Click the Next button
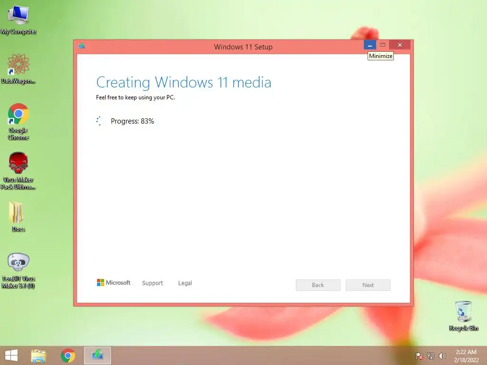 (368, 285)
